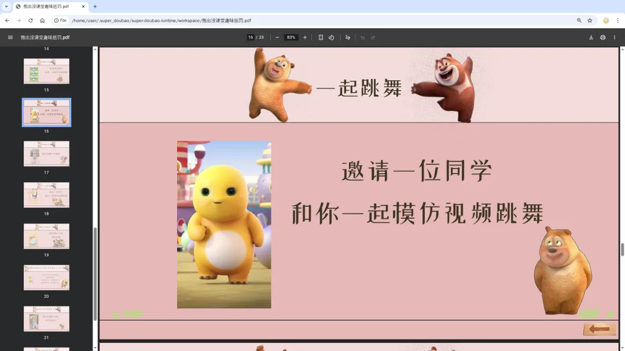Close the 熊出没课堂趣味惩罚.pdf tab
Image resolution: width=625 pixels, height=351 pixels.
(x=83, y=6)
